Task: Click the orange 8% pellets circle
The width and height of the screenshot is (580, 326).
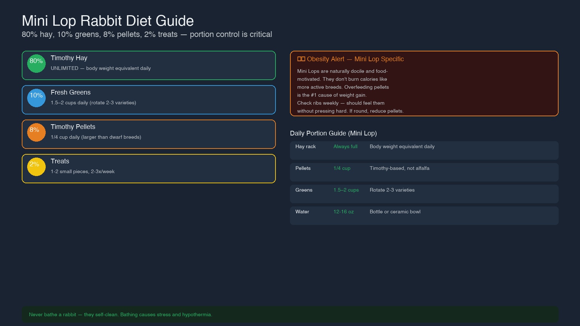Action: 36,133
